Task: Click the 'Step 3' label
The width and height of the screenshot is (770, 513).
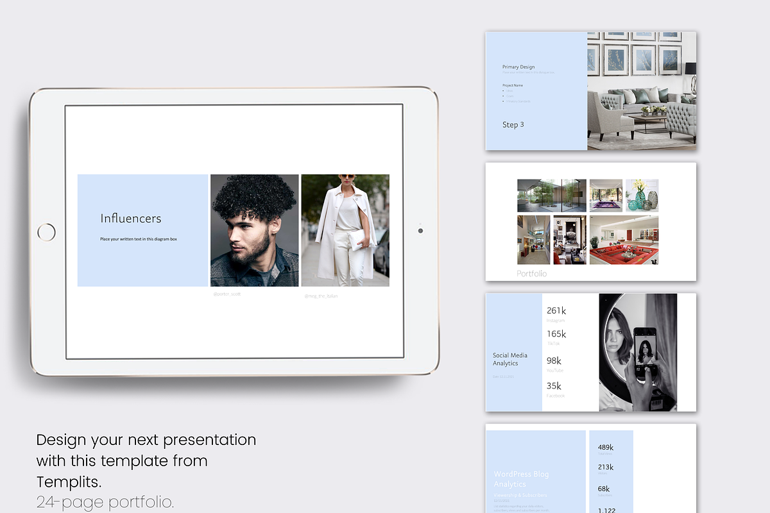Action: 513,124
